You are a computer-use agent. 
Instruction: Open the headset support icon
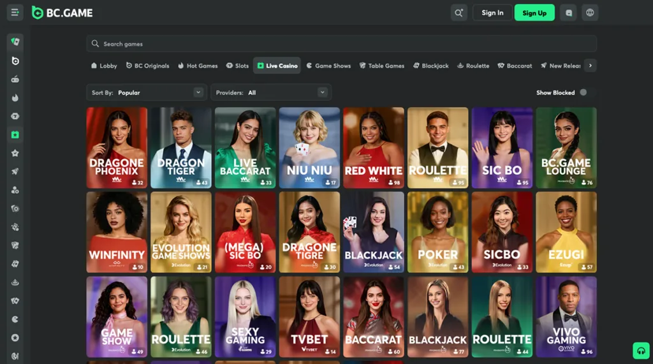tap(641, 351)
